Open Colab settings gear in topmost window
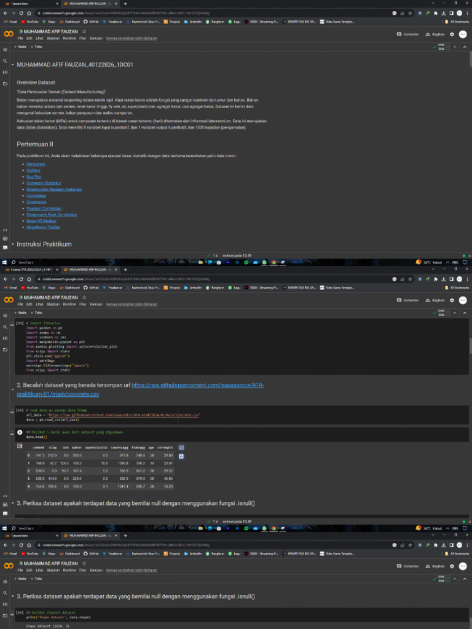 pyautogui.click(x=452, y=34)
